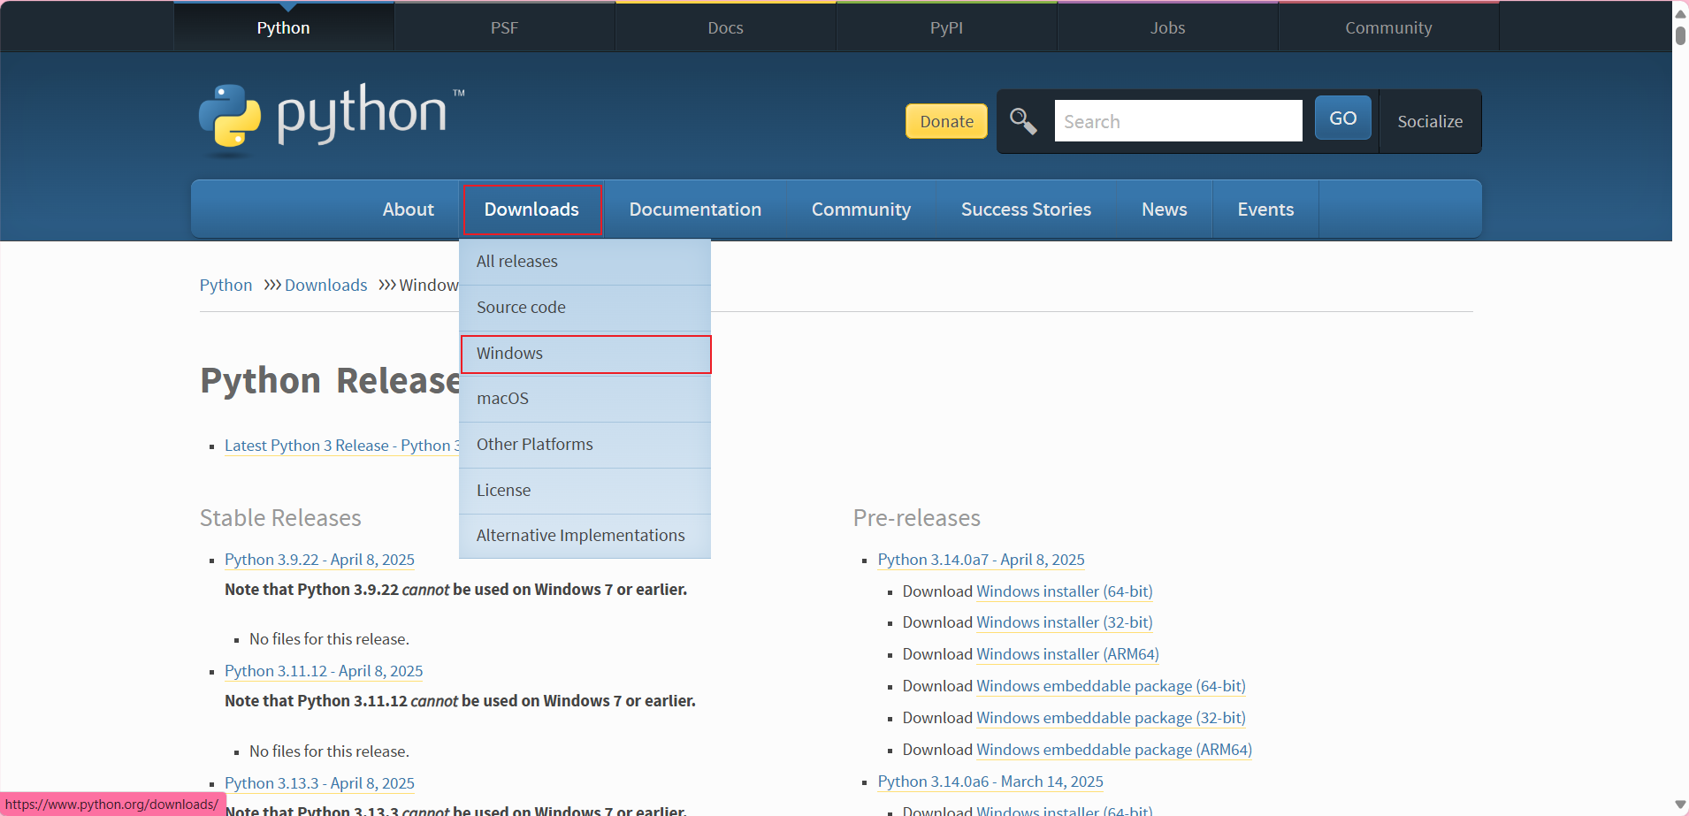Open the Jobs top bar tab

[x=1168, y=27]
